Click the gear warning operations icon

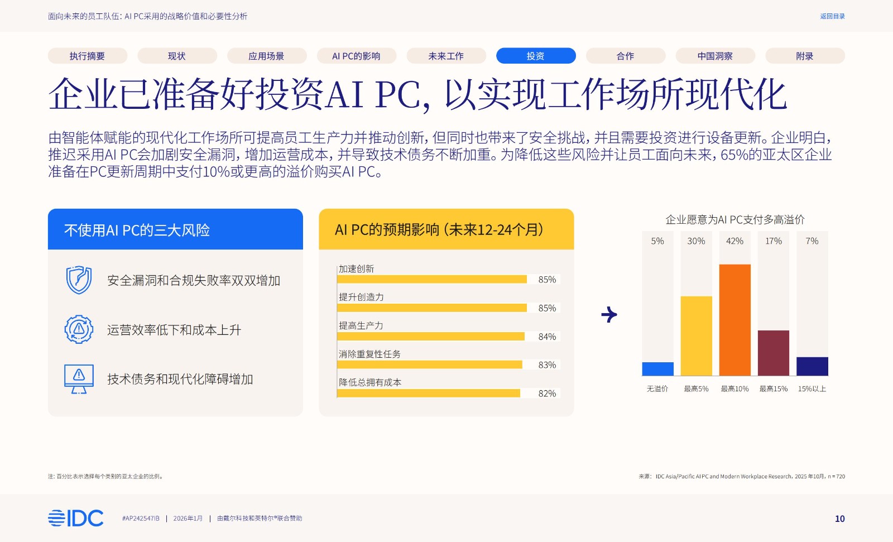click(79, 329)
